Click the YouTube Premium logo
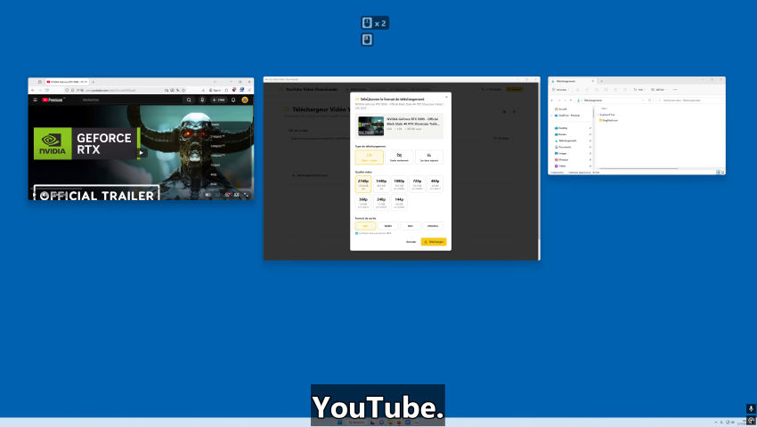 53,100
